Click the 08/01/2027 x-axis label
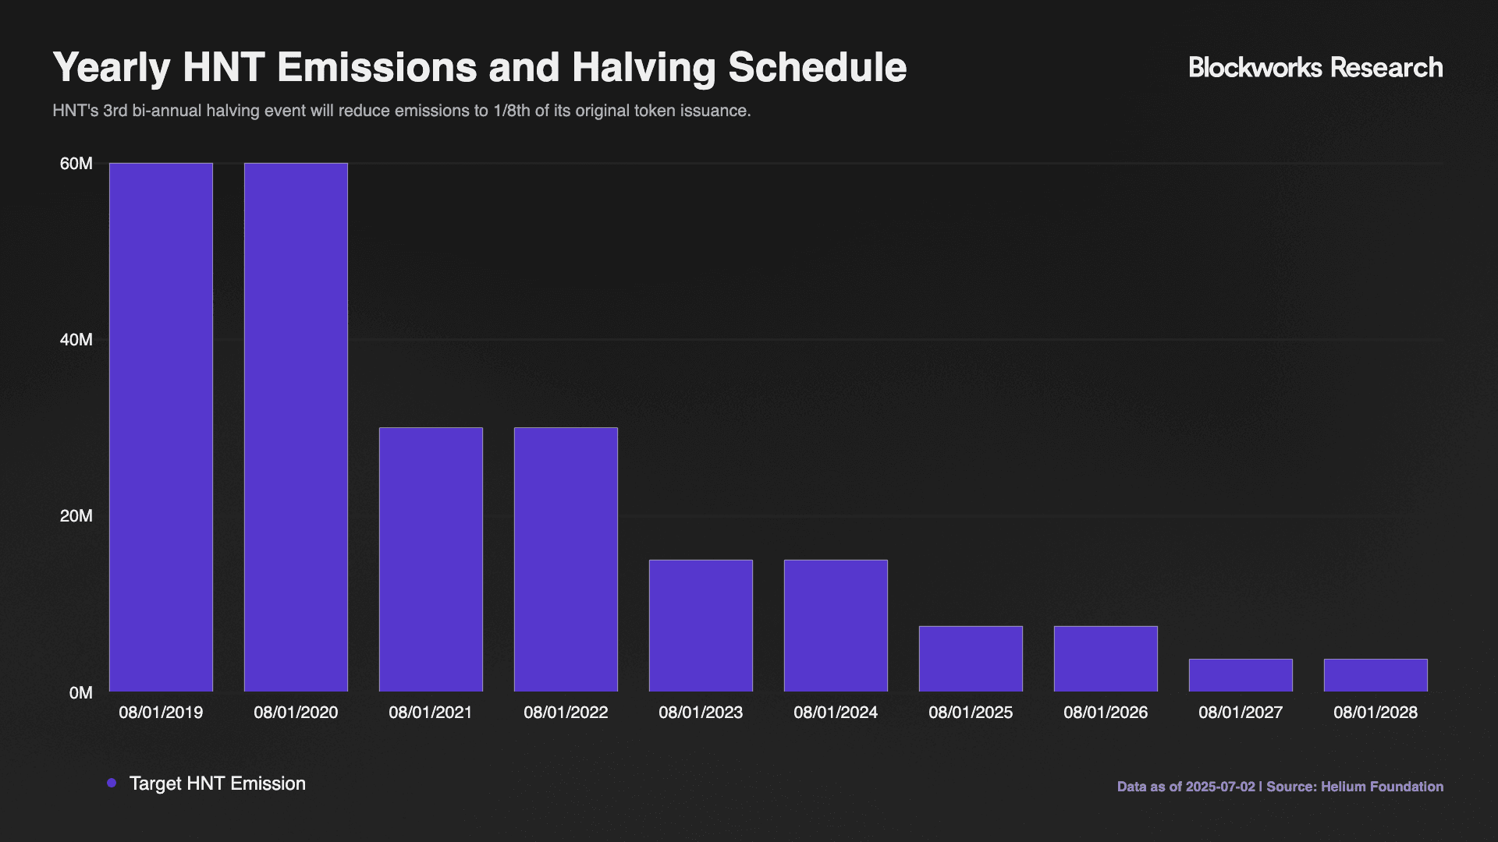This screenshot has width=1498, height=842. tap(1241, 713)
